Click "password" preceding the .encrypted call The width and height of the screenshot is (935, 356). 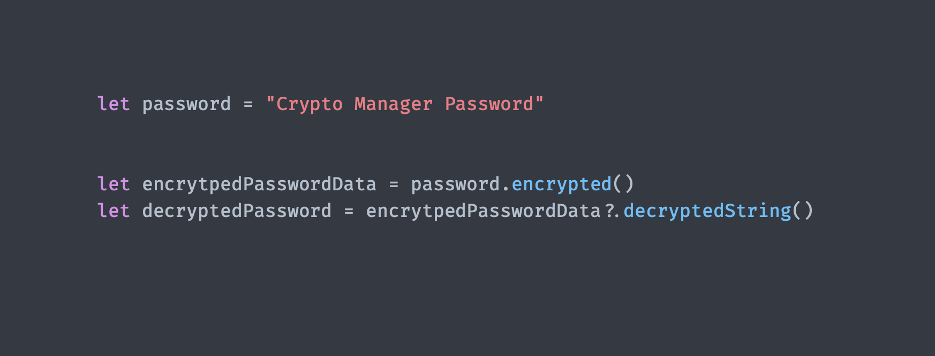tap(455, 184)
